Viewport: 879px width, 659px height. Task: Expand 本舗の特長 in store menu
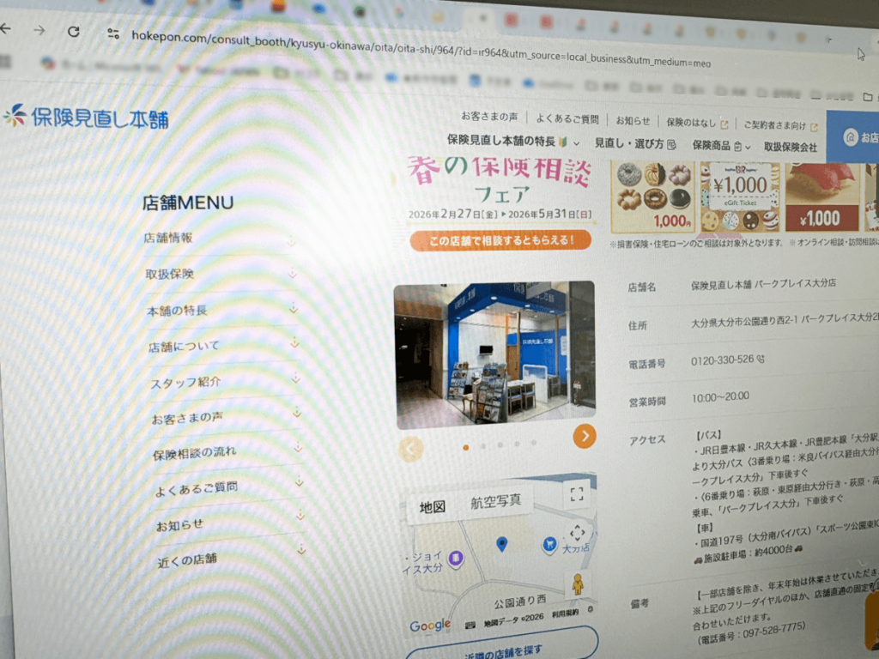pyautogui.click(x=222, y=310)
